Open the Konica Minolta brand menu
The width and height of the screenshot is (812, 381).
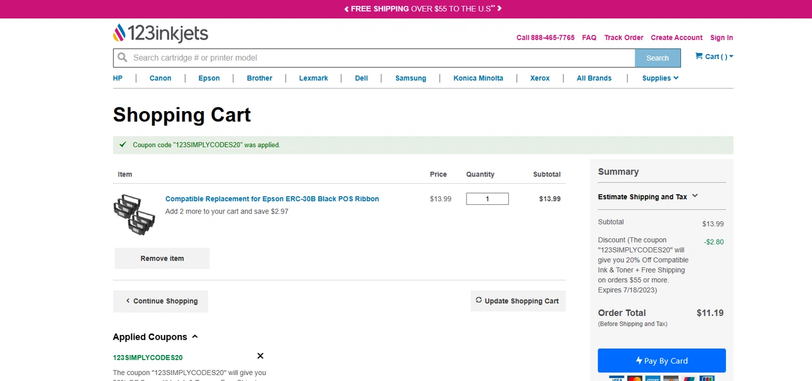pos(478,78)
